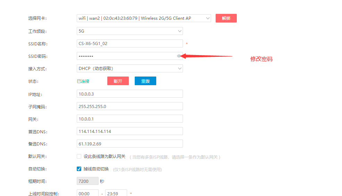The width and height of the screenshot is (342, 196).
Task: Expand the 工作频段 5G band dropdown
Action: point(130,31)
